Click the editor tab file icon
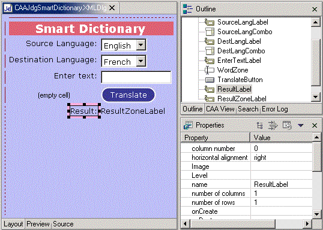 pyautogui.click(x=8, y=8)
